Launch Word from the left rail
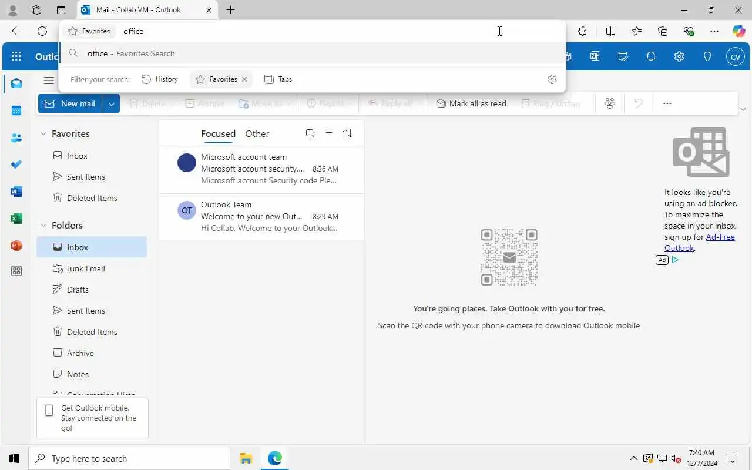Screen dimensions: 752x470 pyautogui.click(x=16, y=192)
